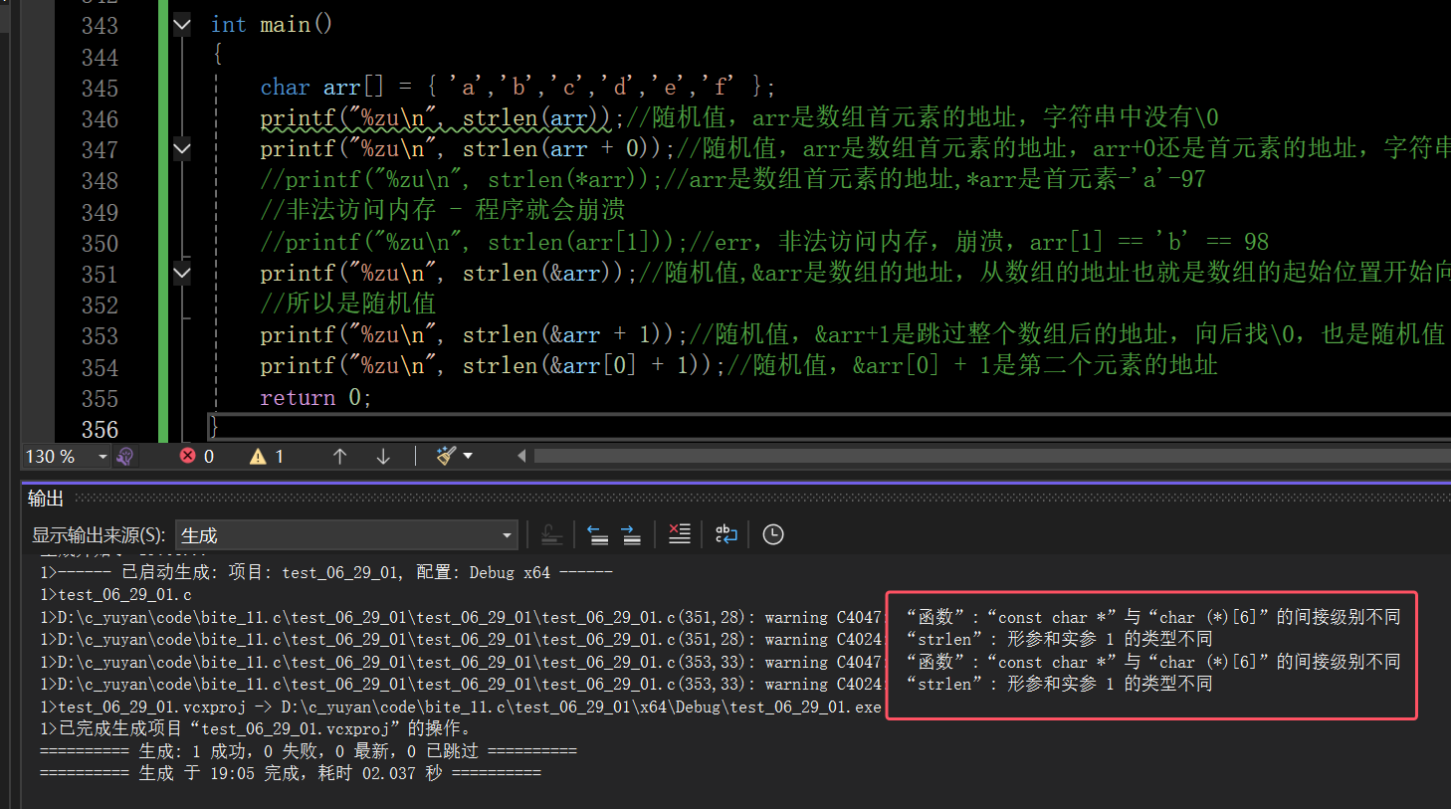Click line number 350 in the gutter
Screen dimensions: 1451x809
100,244
